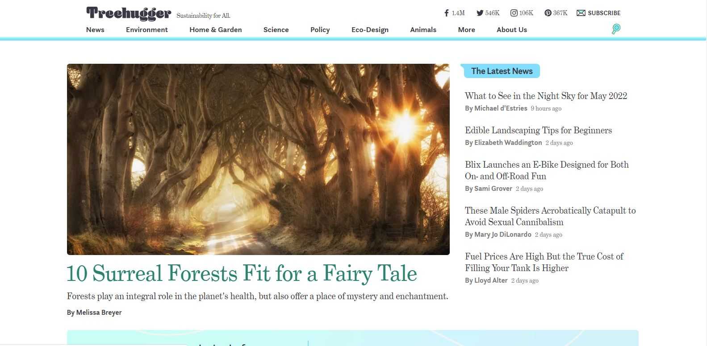Viewport: 707px width, 346px height.
Task: Open Edible Landscaping Tips for Beginners
Action: 538,130
